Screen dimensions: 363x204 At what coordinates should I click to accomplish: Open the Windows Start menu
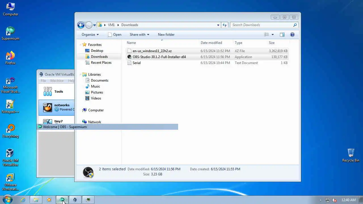coord(7,200)
